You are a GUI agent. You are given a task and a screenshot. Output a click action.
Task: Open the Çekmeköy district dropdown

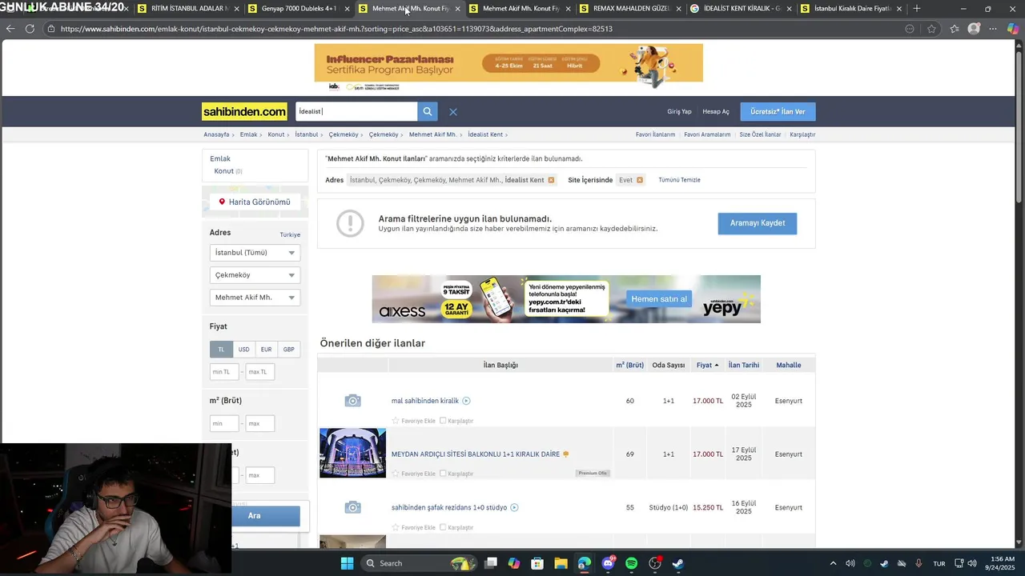[255, 275]
